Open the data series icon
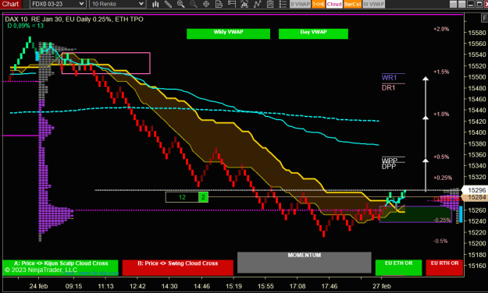This screenshot has width=488, height=293. click(244, 4)
